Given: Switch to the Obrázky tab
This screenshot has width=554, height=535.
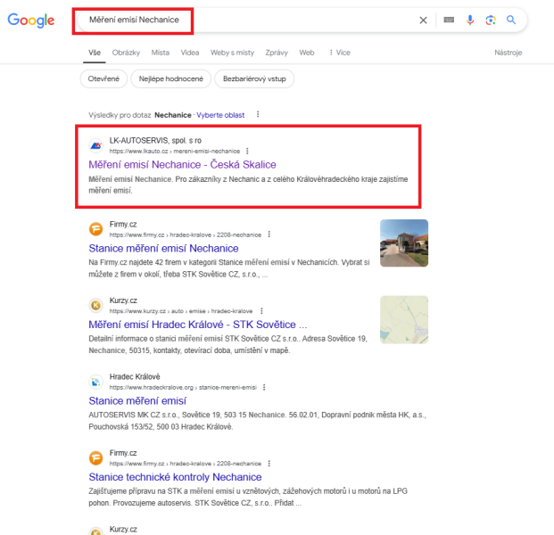Looking at the screenshot, I should (126, 53).
